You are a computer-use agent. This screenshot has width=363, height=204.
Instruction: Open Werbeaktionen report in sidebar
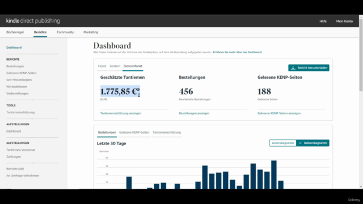(x=16, y=87)
